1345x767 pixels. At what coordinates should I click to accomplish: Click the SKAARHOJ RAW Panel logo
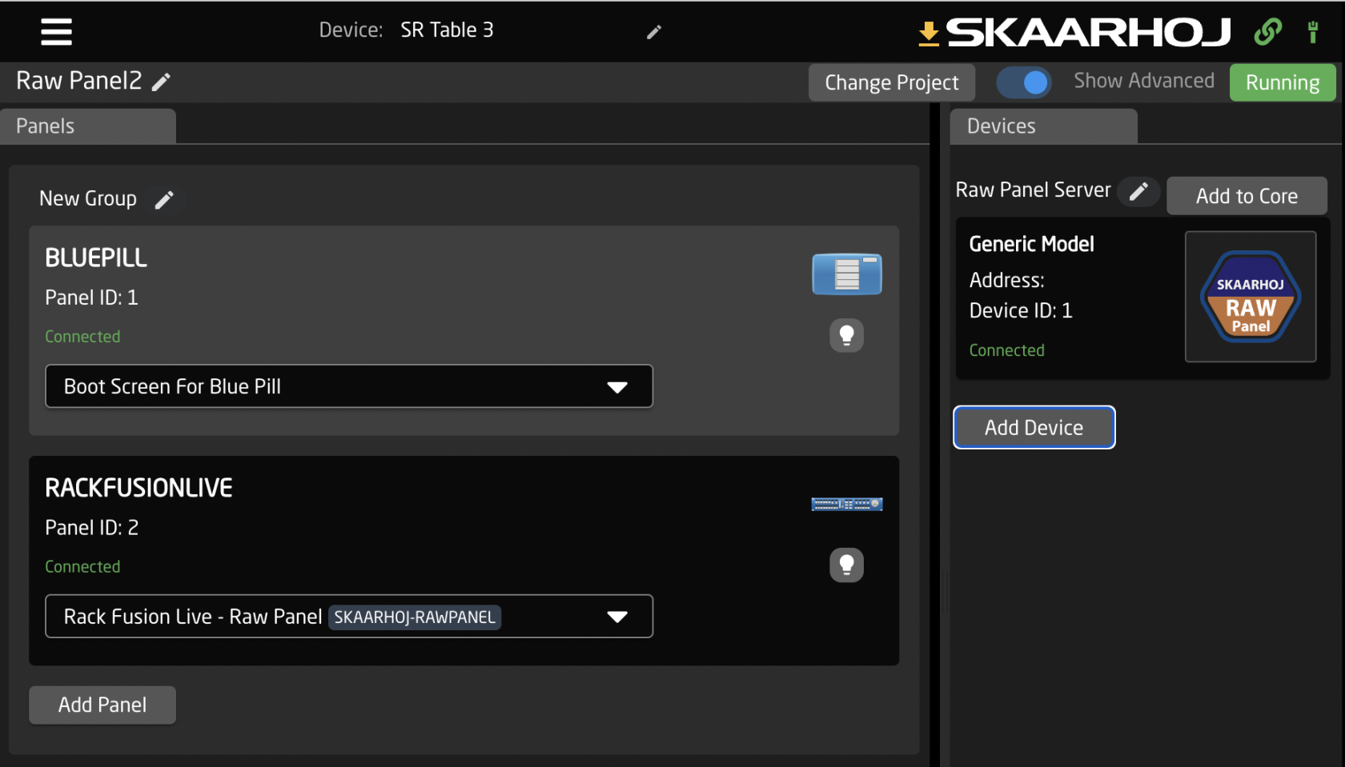coord(1251,297)
